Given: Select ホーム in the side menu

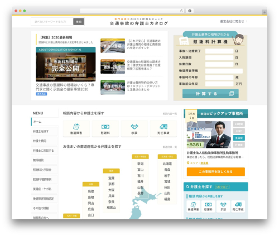Looking at the screenshot, I should click(x=44, y=122).
